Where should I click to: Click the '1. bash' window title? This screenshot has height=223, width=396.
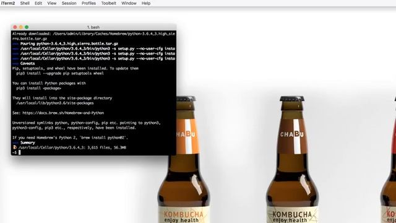[x=93, y=27]
